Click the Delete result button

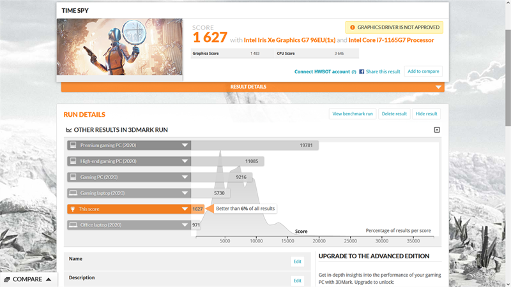394,114
